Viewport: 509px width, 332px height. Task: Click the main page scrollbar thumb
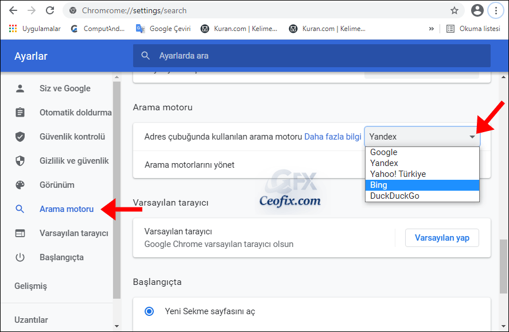click(503, 267)
